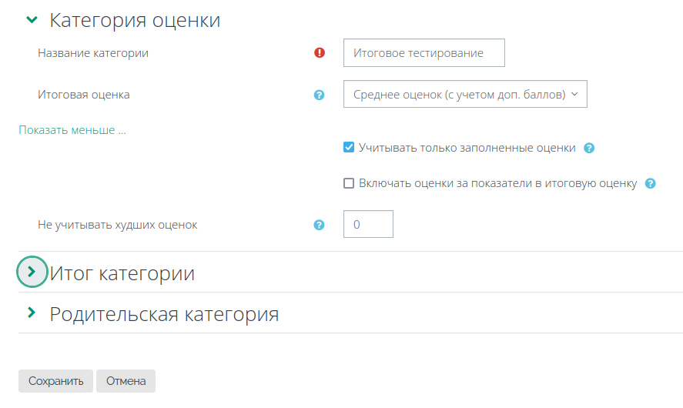Click the Сохранить button
Viewport: 683px width, 408px height.
55,381
